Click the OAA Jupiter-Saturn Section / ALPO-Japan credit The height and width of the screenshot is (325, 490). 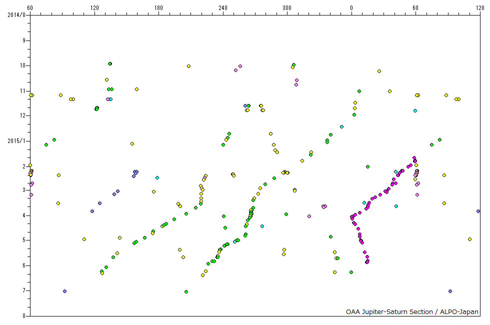pos(412,311)
